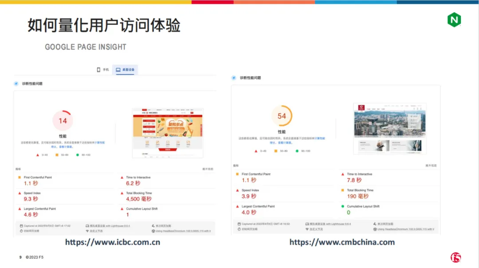Open the ICBC website screenshot thumbnail
This screenshot has height=268, width=479.
coord(168,133)
